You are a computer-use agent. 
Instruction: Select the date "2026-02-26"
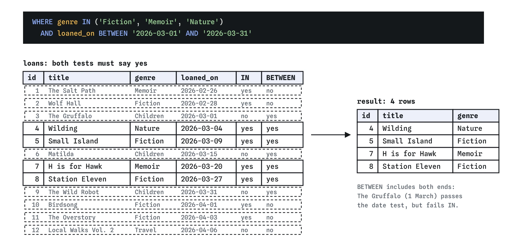199,91
